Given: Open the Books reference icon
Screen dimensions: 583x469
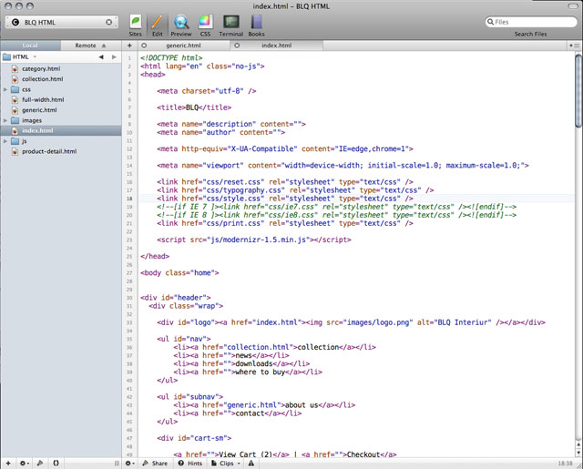Looking at the screenshot, I should pyautogui.click(x=256, y=25).
